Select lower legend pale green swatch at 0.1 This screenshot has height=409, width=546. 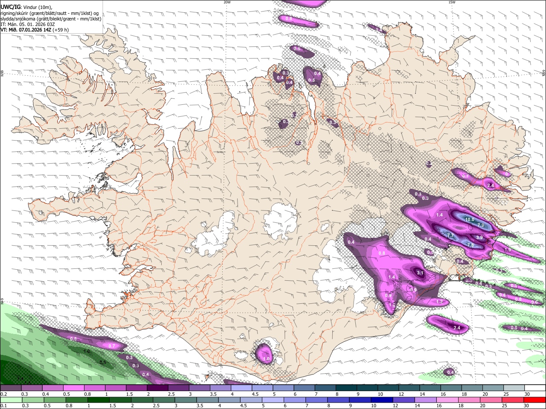coord(11,400)
